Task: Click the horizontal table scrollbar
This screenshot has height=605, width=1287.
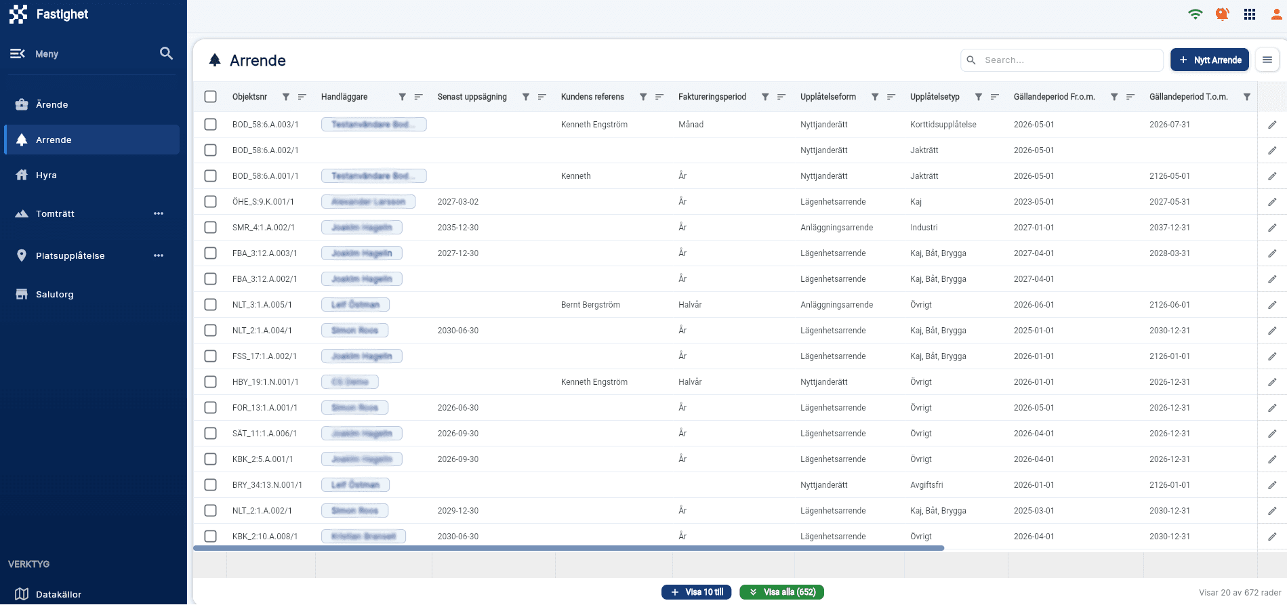Action: [x=569, y=548]
